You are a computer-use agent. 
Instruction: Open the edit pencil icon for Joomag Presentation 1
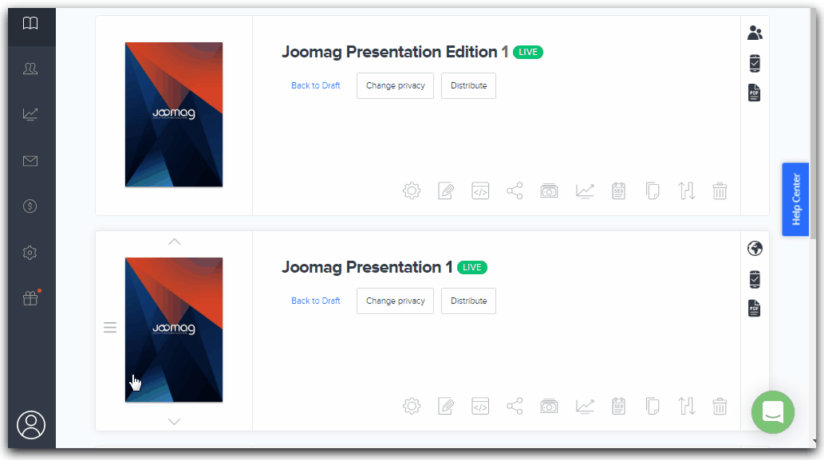tap(446, 406)
